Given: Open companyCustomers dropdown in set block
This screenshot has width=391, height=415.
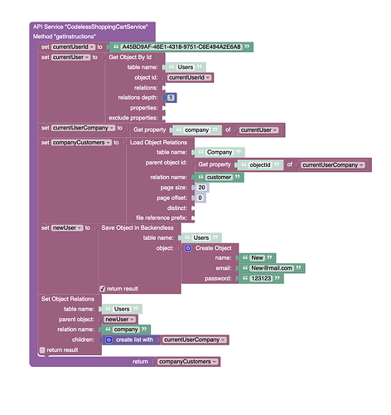Looking at the screenshot, I should [81, 143].
